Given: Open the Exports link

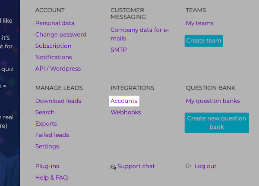Looking at the screenshot, I should click(x=46, y=124).
